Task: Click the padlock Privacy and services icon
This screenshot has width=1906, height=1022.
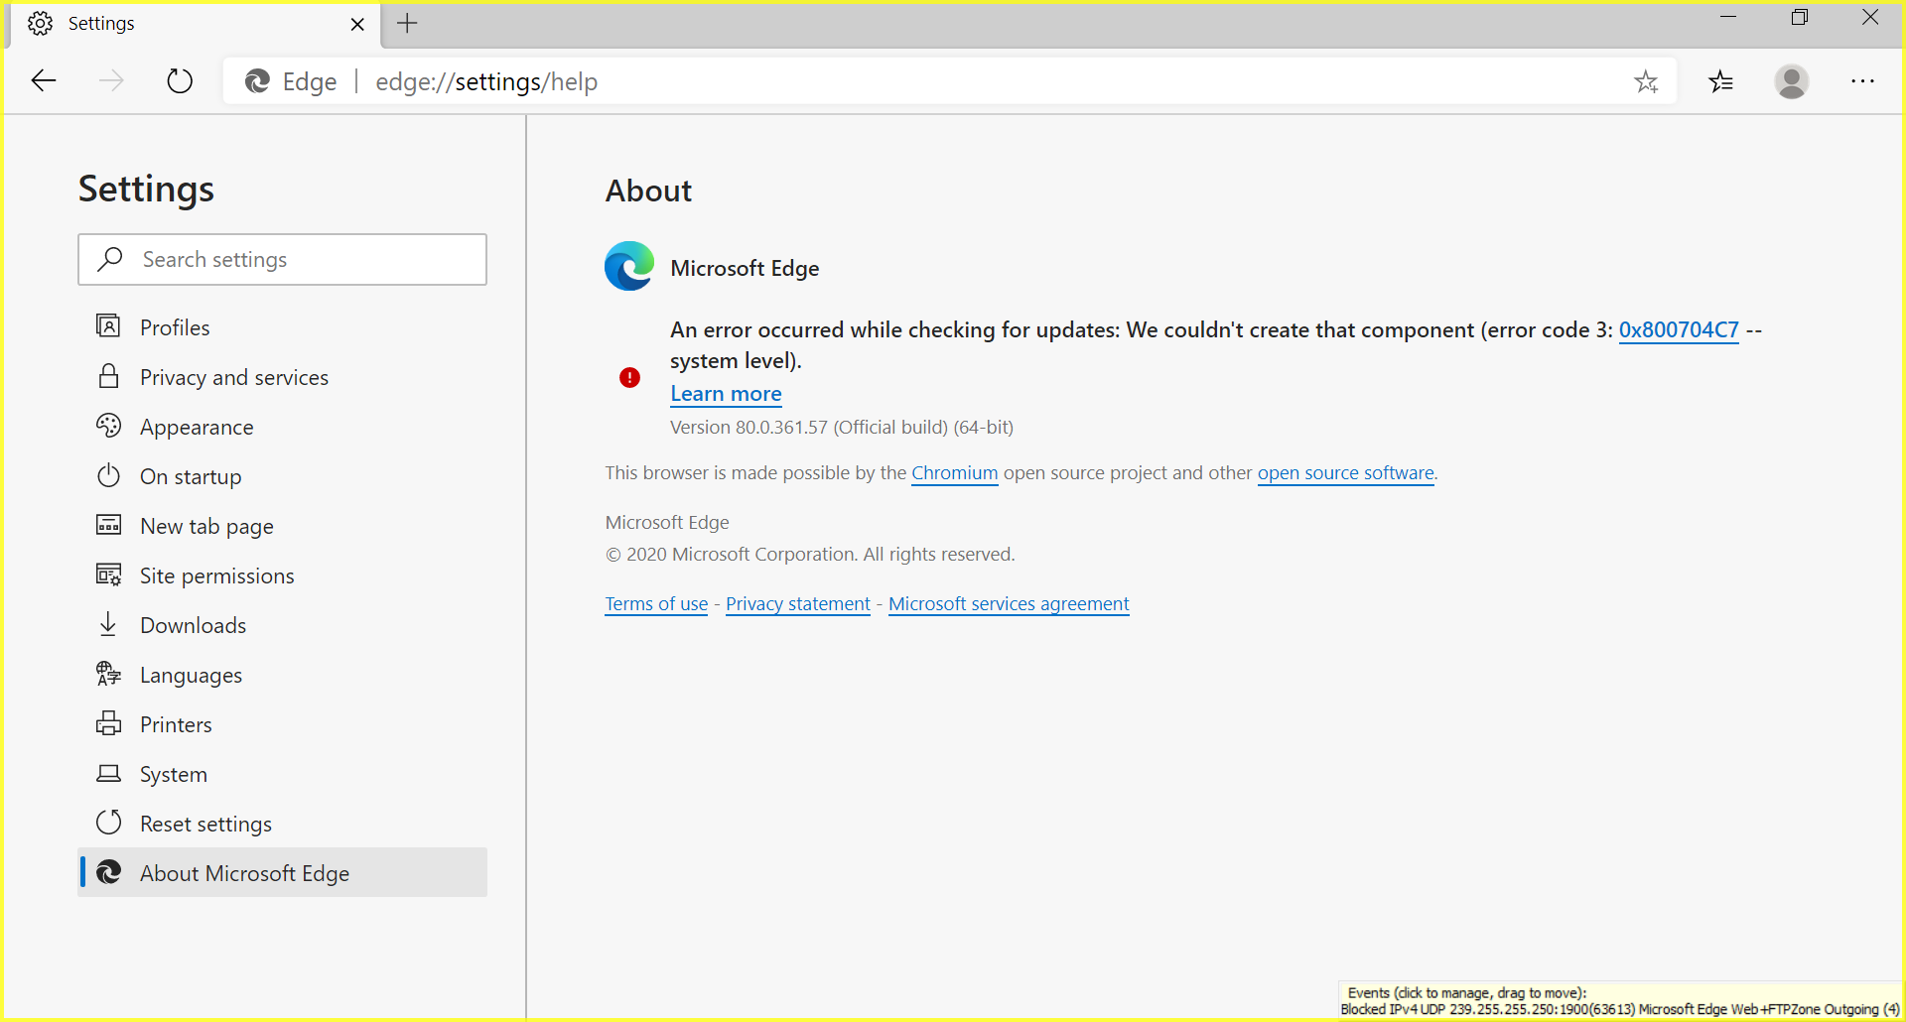Action: coord(108,376)
